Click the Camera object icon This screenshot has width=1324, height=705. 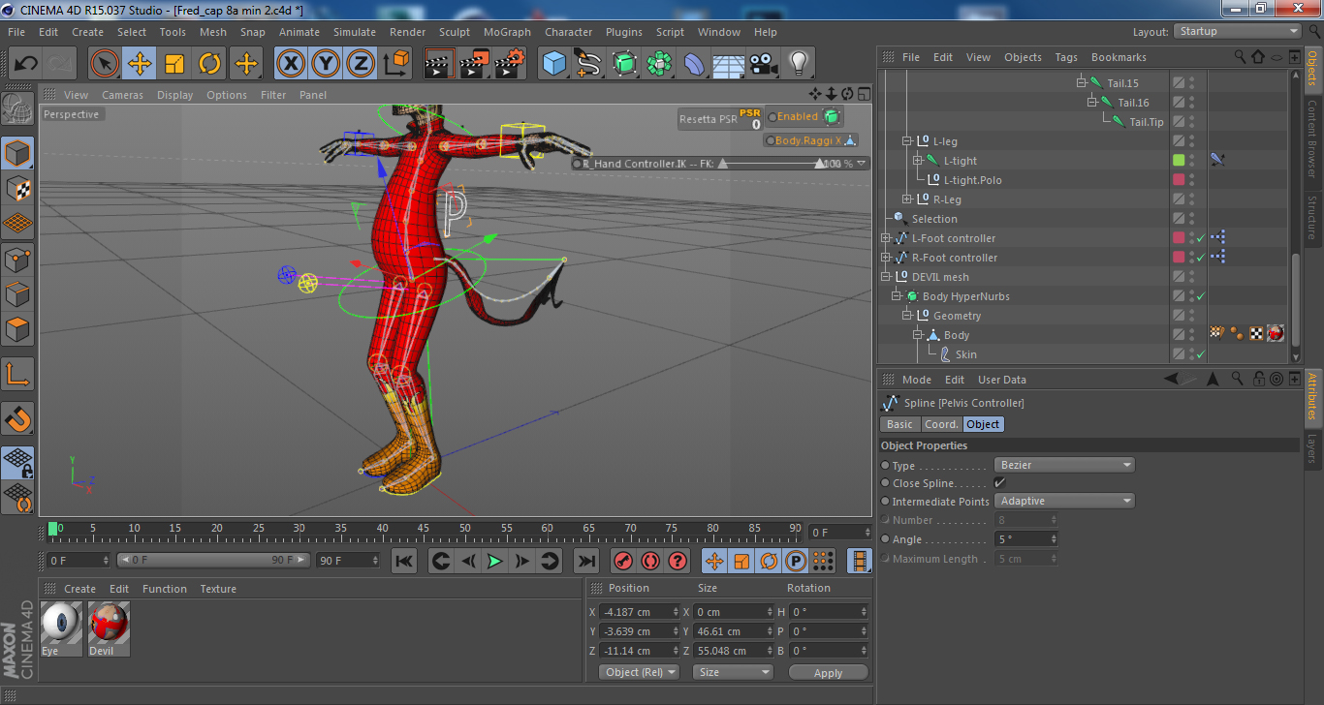tap(764, 64)
